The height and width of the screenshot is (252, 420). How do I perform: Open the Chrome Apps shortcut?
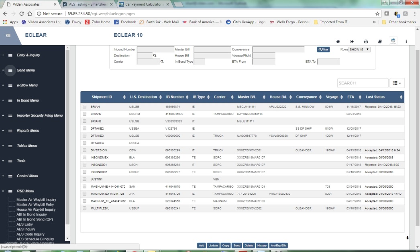pos(10,22)
